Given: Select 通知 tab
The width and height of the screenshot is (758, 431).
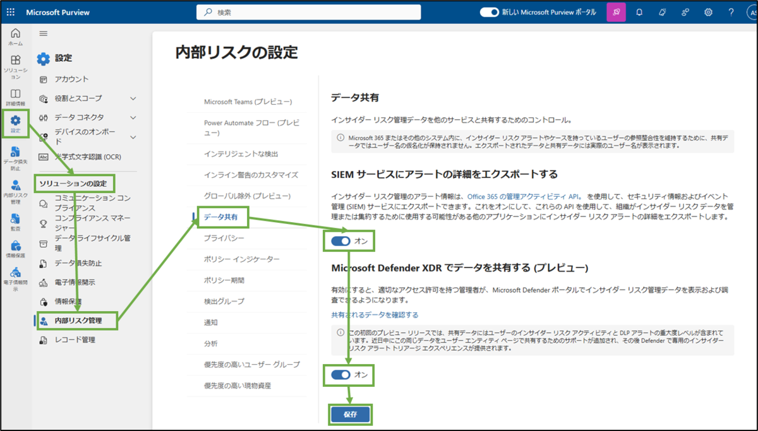Looking at the screenshot, I should point(210,322).
